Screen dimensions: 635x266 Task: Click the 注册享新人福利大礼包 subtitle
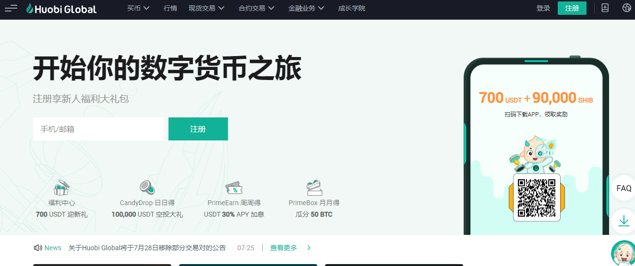coord(81,99)
